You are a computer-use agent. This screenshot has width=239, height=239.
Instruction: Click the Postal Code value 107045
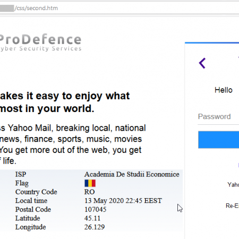coord(95,209)
